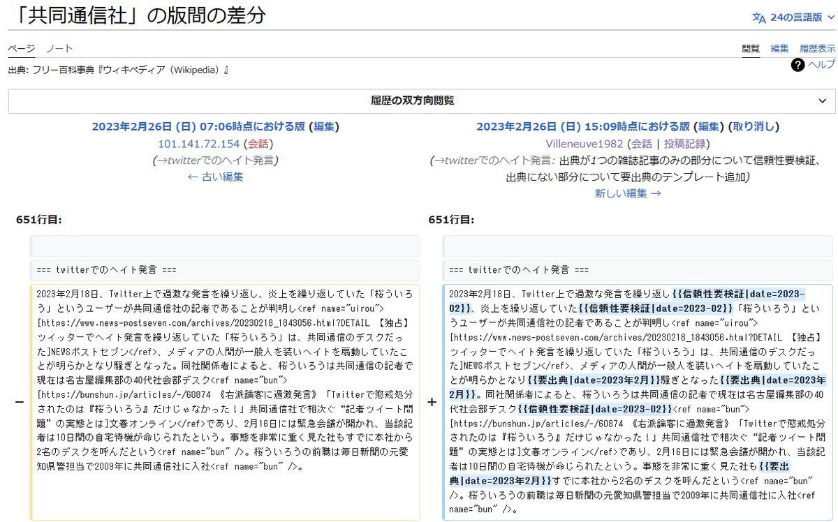The image size is (838, 522).
Task: Click 編集 link next to 07:06 revision
Action: [x=324, y=126]
